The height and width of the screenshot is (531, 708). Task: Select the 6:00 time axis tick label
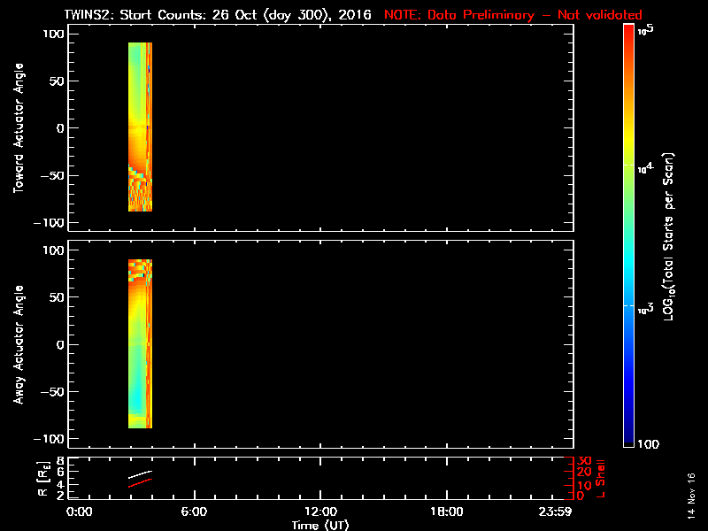point(194,512)
